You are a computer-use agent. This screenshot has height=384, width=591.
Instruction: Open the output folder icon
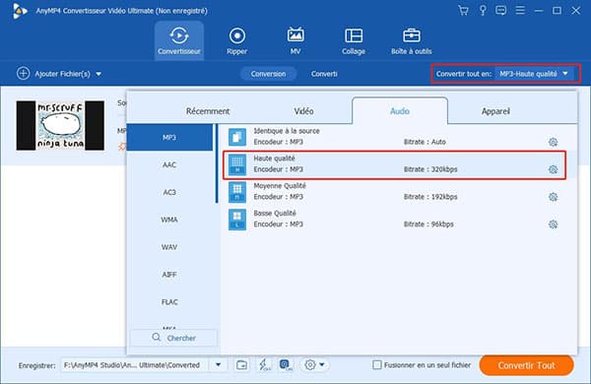(x=241, y=364)
